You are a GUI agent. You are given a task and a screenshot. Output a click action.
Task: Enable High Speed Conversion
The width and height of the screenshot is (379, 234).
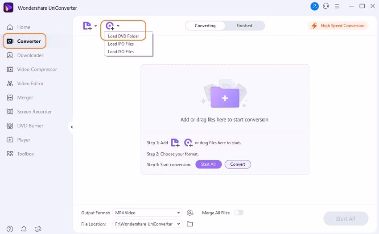(338, 26)
